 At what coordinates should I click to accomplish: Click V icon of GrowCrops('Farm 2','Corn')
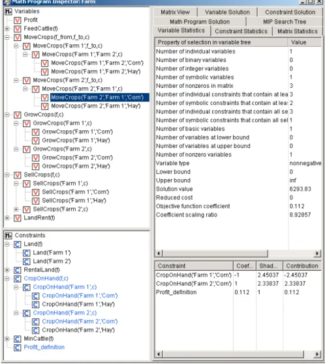(36, 158)
